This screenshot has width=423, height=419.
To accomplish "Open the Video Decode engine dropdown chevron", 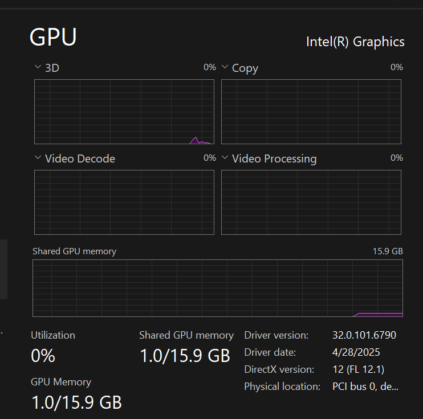I will click(x=38, y=158).
